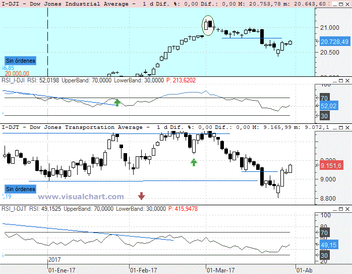Click the 30 lower band marker in RSI_I-DJT
This screenshot has width=352, height=274.
pos(324,255)
